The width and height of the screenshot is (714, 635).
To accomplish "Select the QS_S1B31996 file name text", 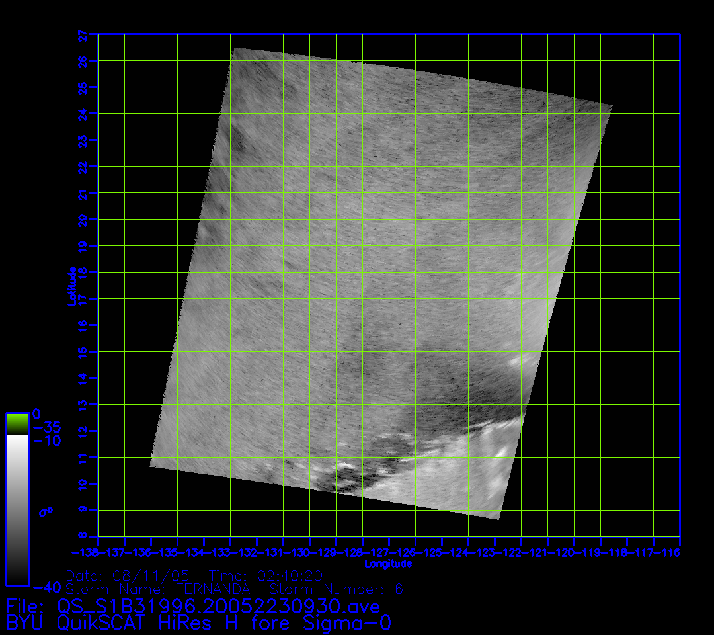I will point(218,607).
